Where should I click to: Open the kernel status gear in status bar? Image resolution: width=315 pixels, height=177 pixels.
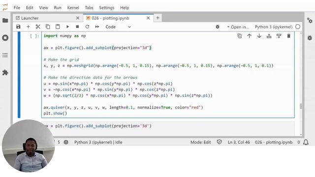tap(66, 142)
